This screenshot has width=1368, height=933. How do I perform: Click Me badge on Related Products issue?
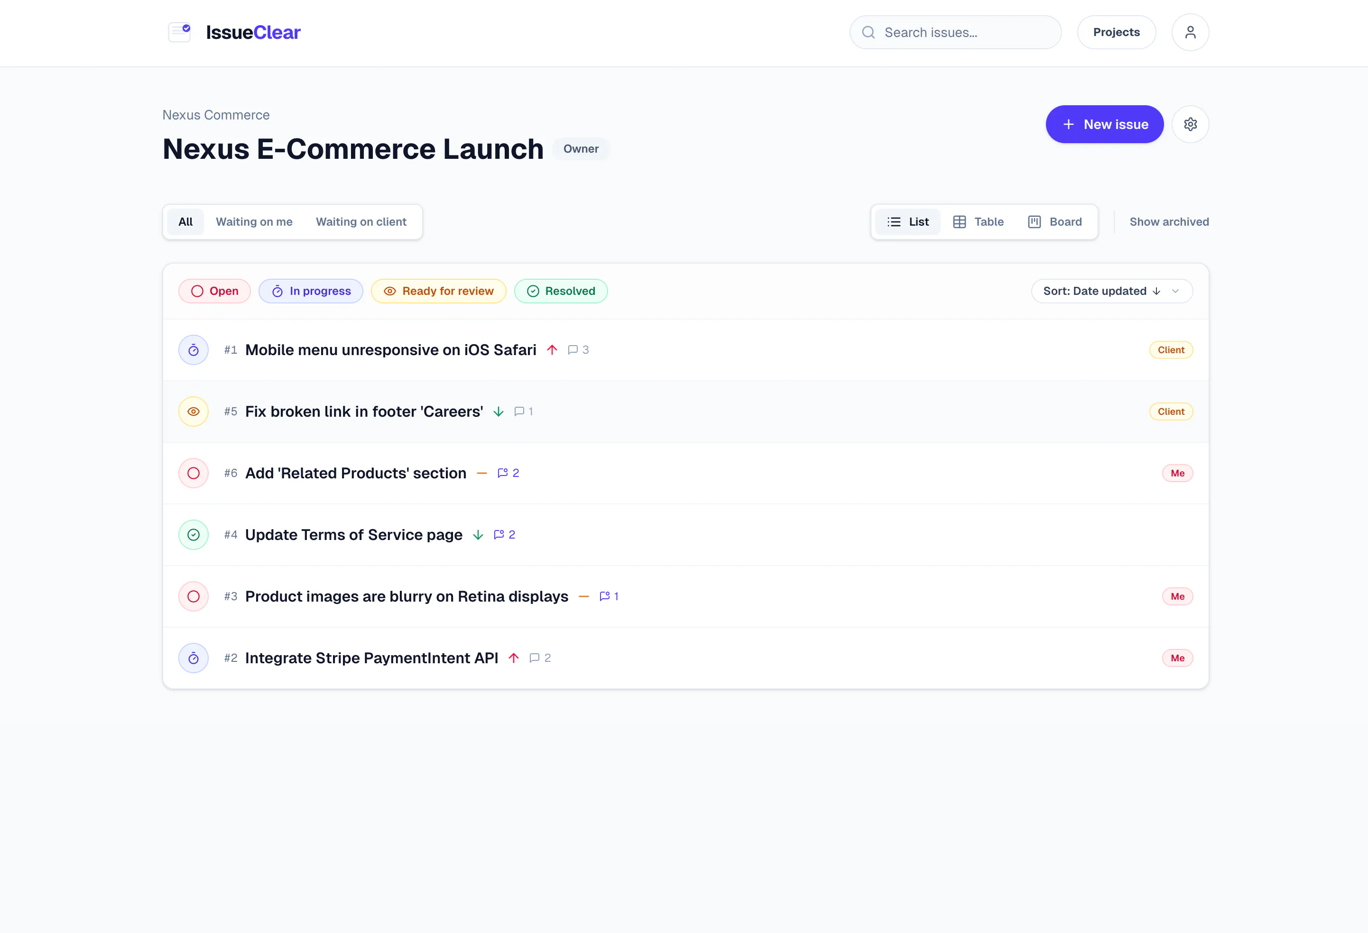pos(1177,473)
